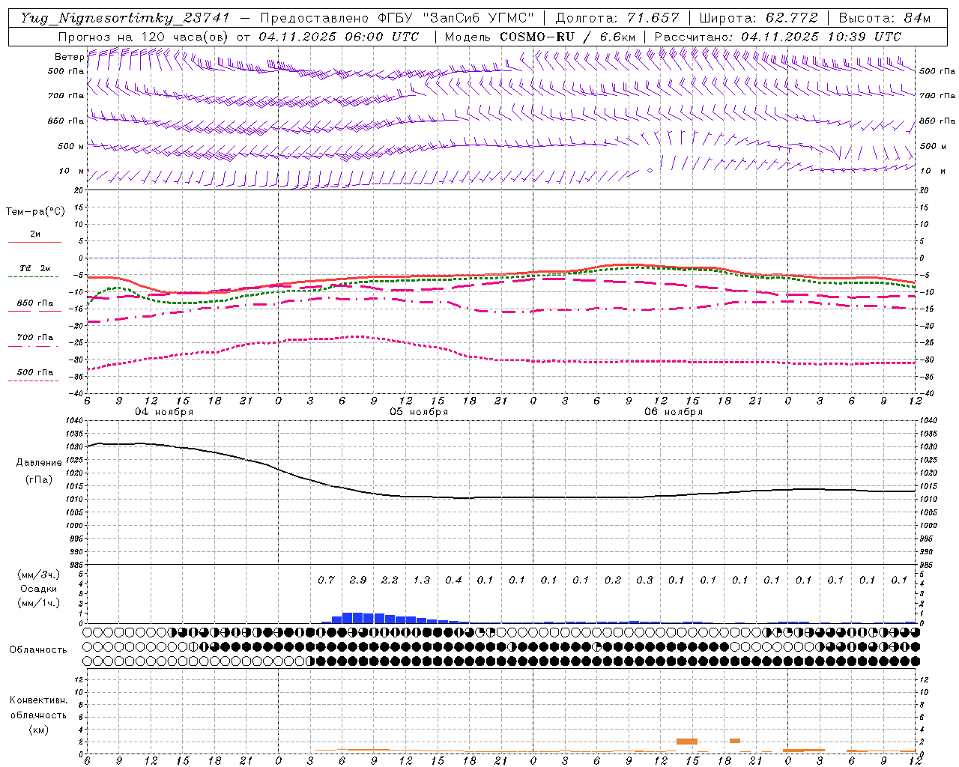The image size is (959, 767).
Task: Click the 2.2 precipitation value
Action: (390, 580)
